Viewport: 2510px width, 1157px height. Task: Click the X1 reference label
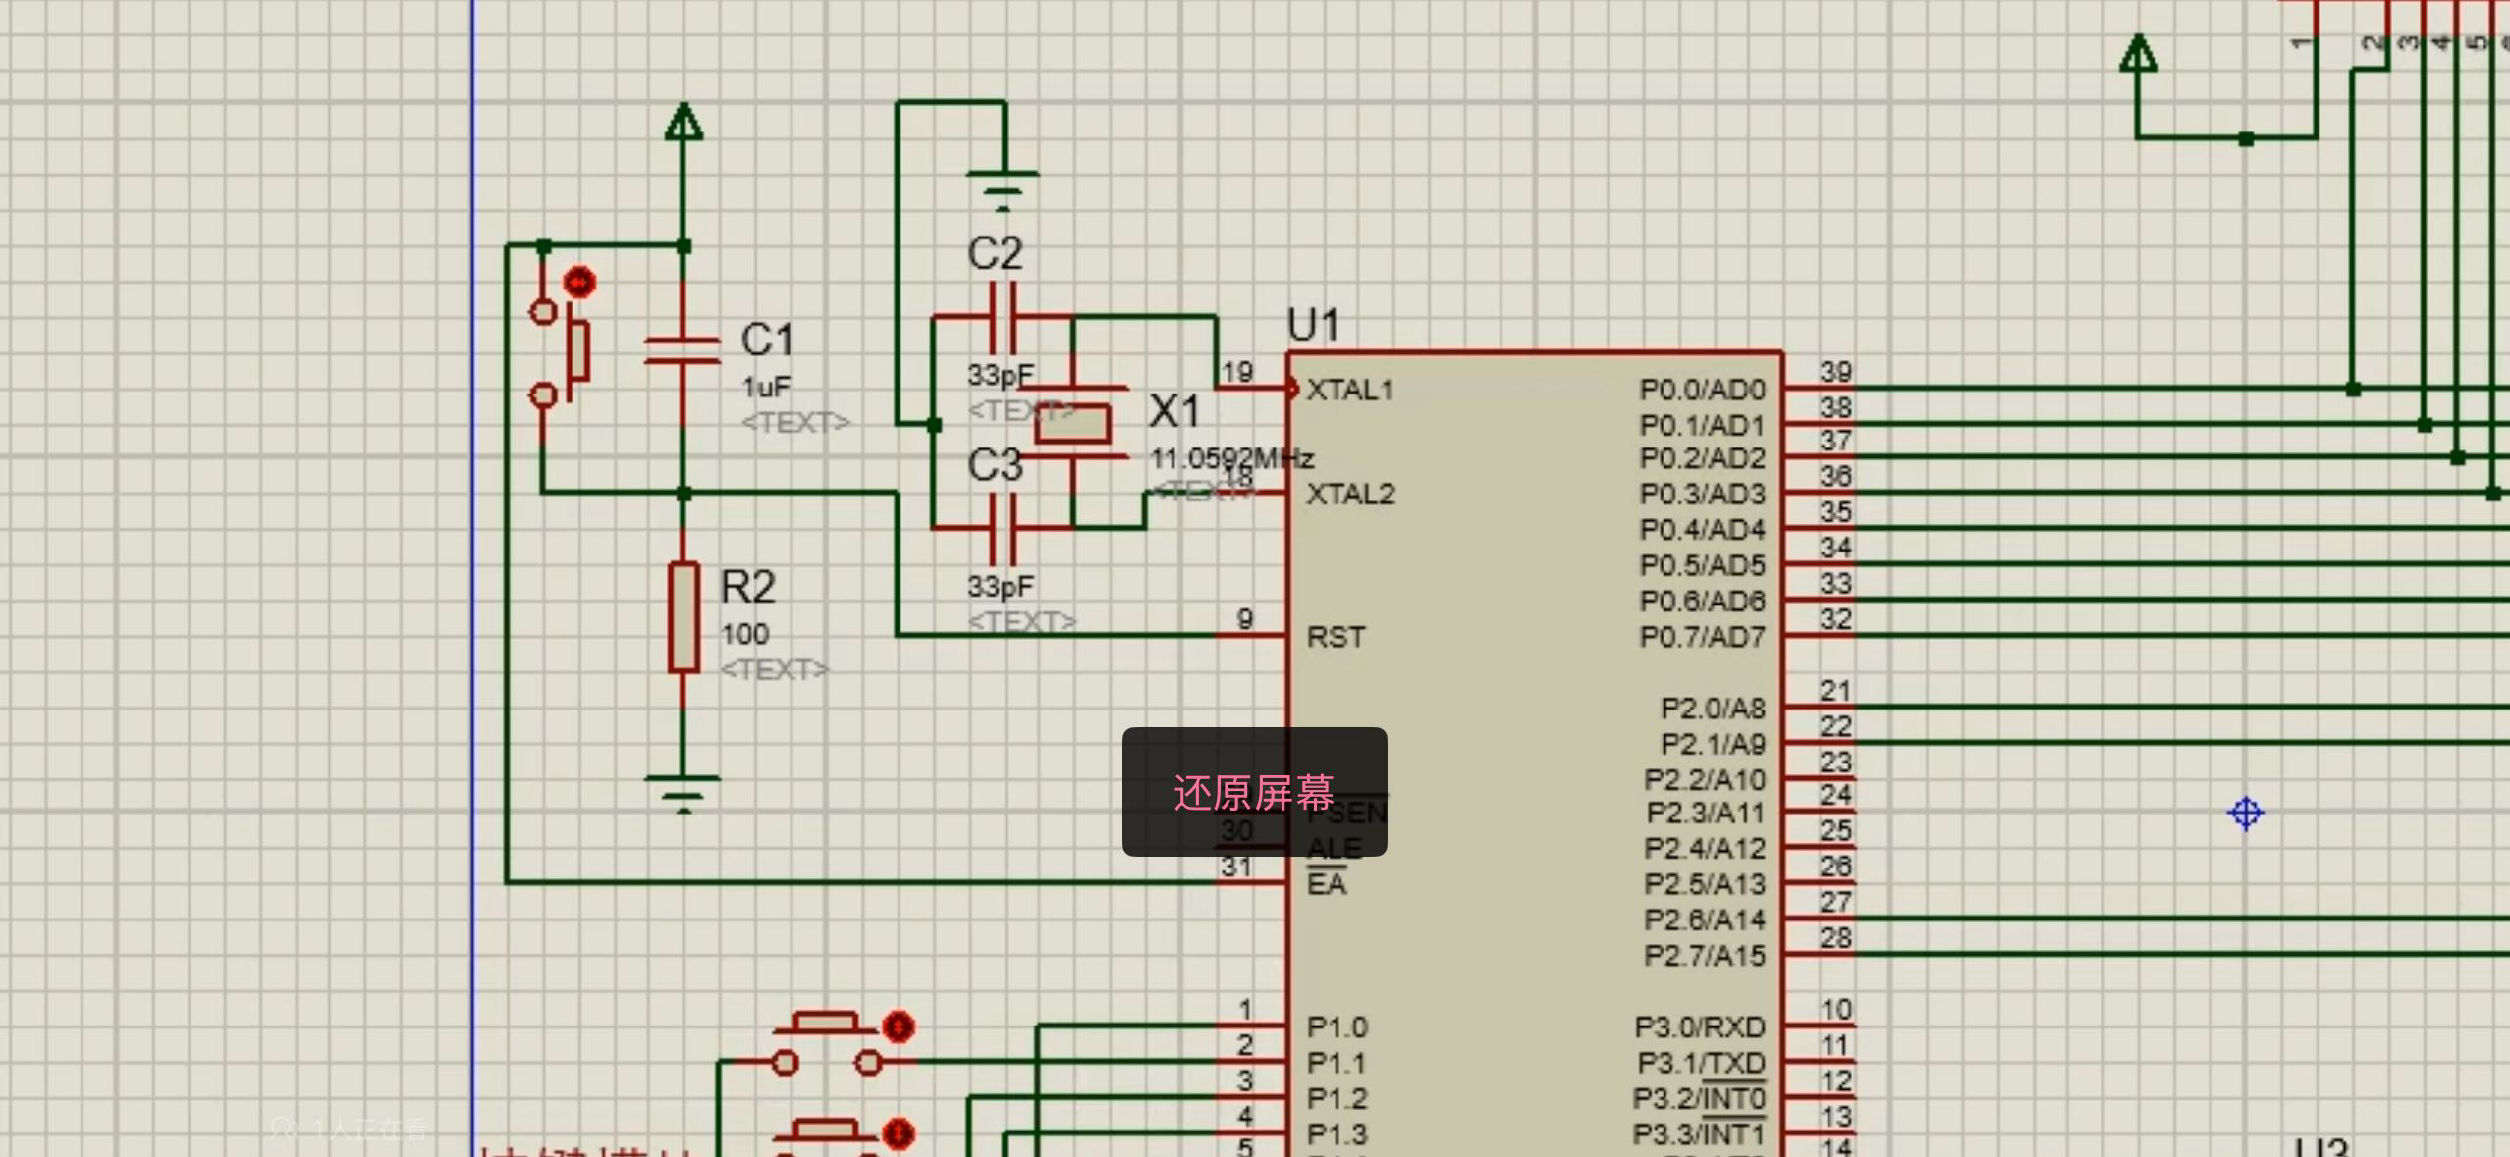[x=1174, y=410]
